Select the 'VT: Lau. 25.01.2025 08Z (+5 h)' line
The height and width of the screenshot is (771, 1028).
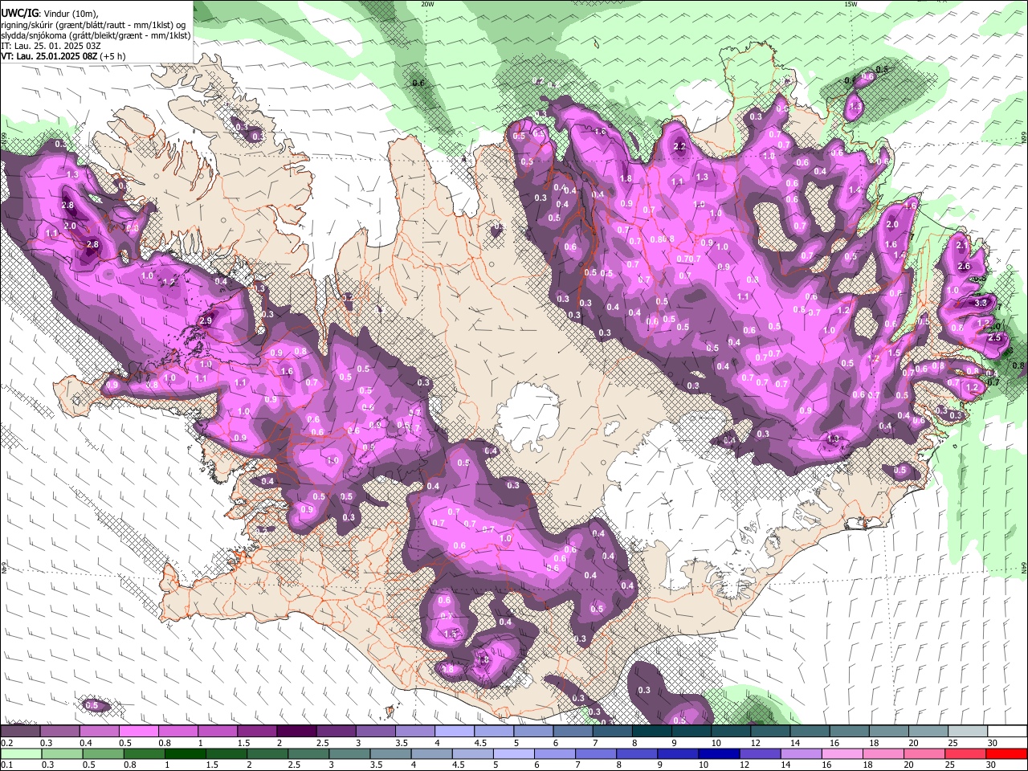(x=63, y=56)
